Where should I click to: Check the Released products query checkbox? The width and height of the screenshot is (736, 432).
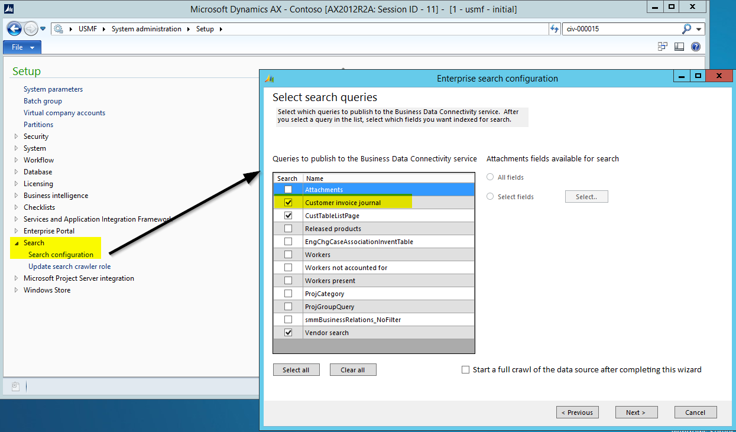(288, 229)
